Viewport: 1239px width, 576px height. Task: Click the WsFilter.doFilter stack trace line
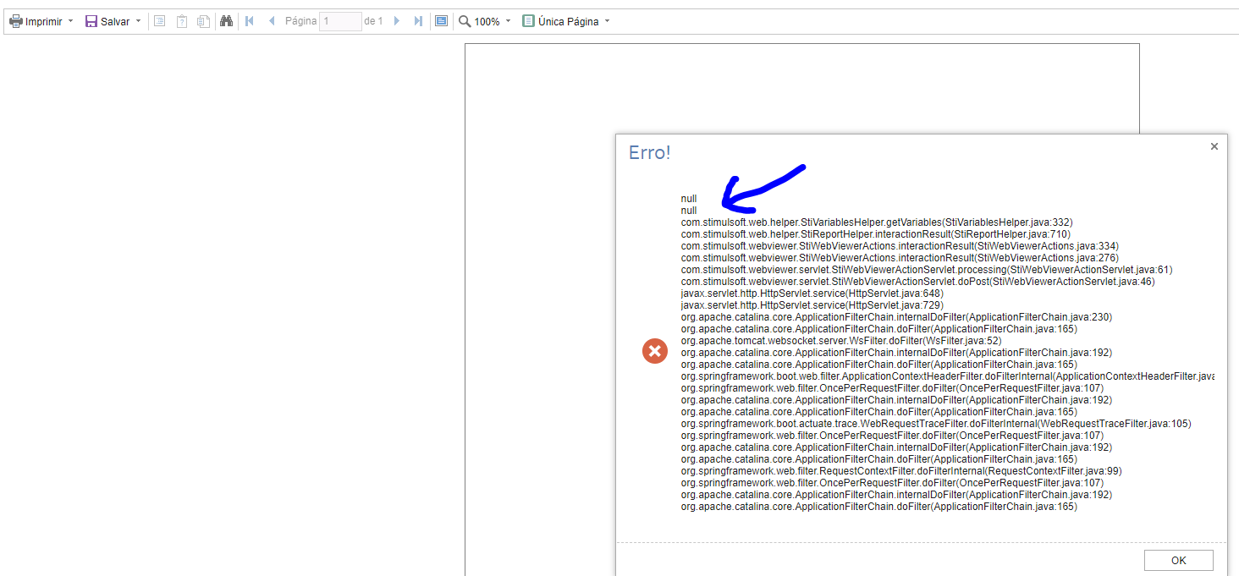point(841,341)
